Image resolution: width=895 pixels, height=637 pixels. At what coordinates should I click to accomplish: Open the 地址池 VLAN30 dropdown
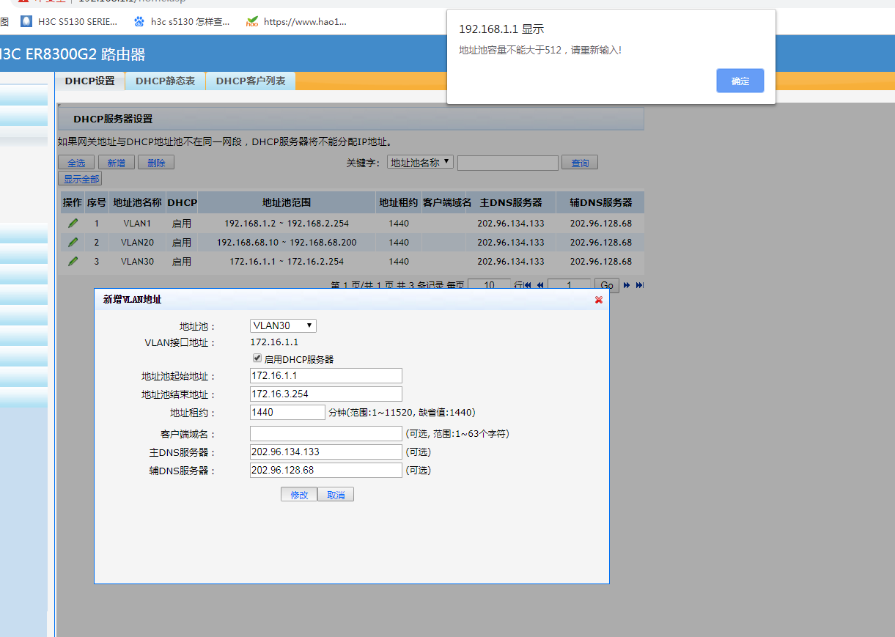point(283,325)
